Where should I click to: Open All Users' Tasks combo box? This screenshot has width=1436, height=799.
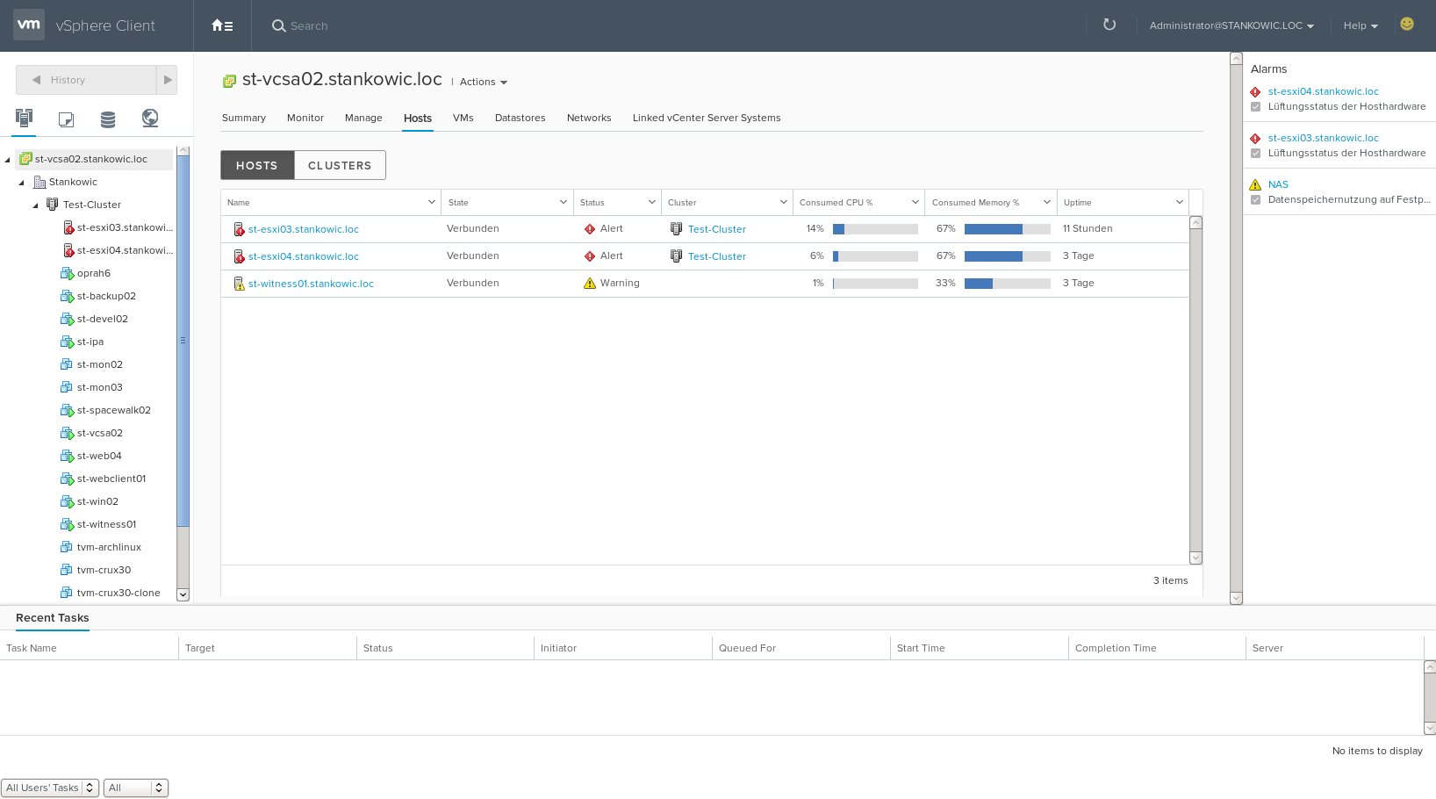pos(50,788)
